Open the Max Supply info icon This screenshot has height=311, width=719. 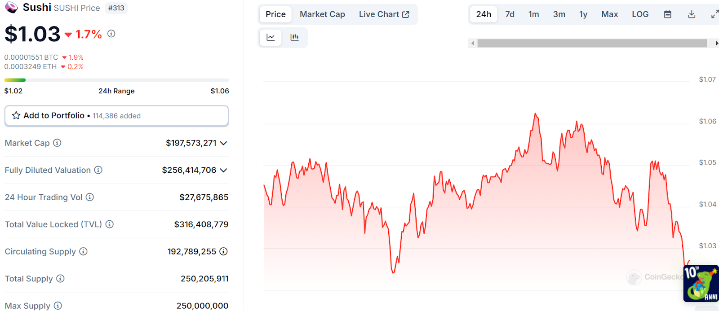(x=58, y=306)
